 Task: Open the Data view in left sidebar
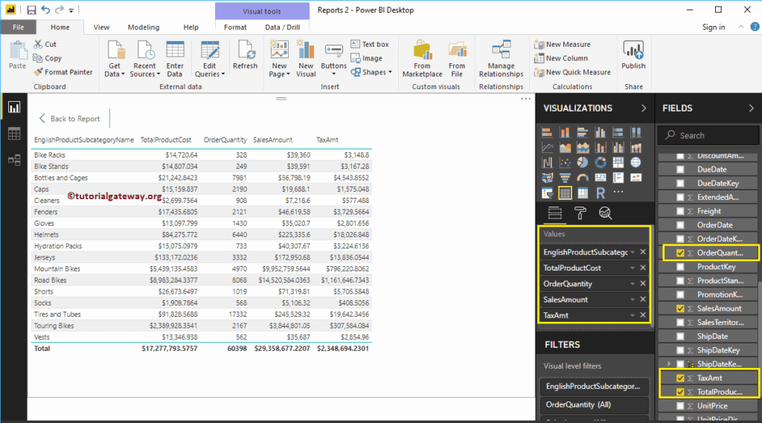point(13,134)
